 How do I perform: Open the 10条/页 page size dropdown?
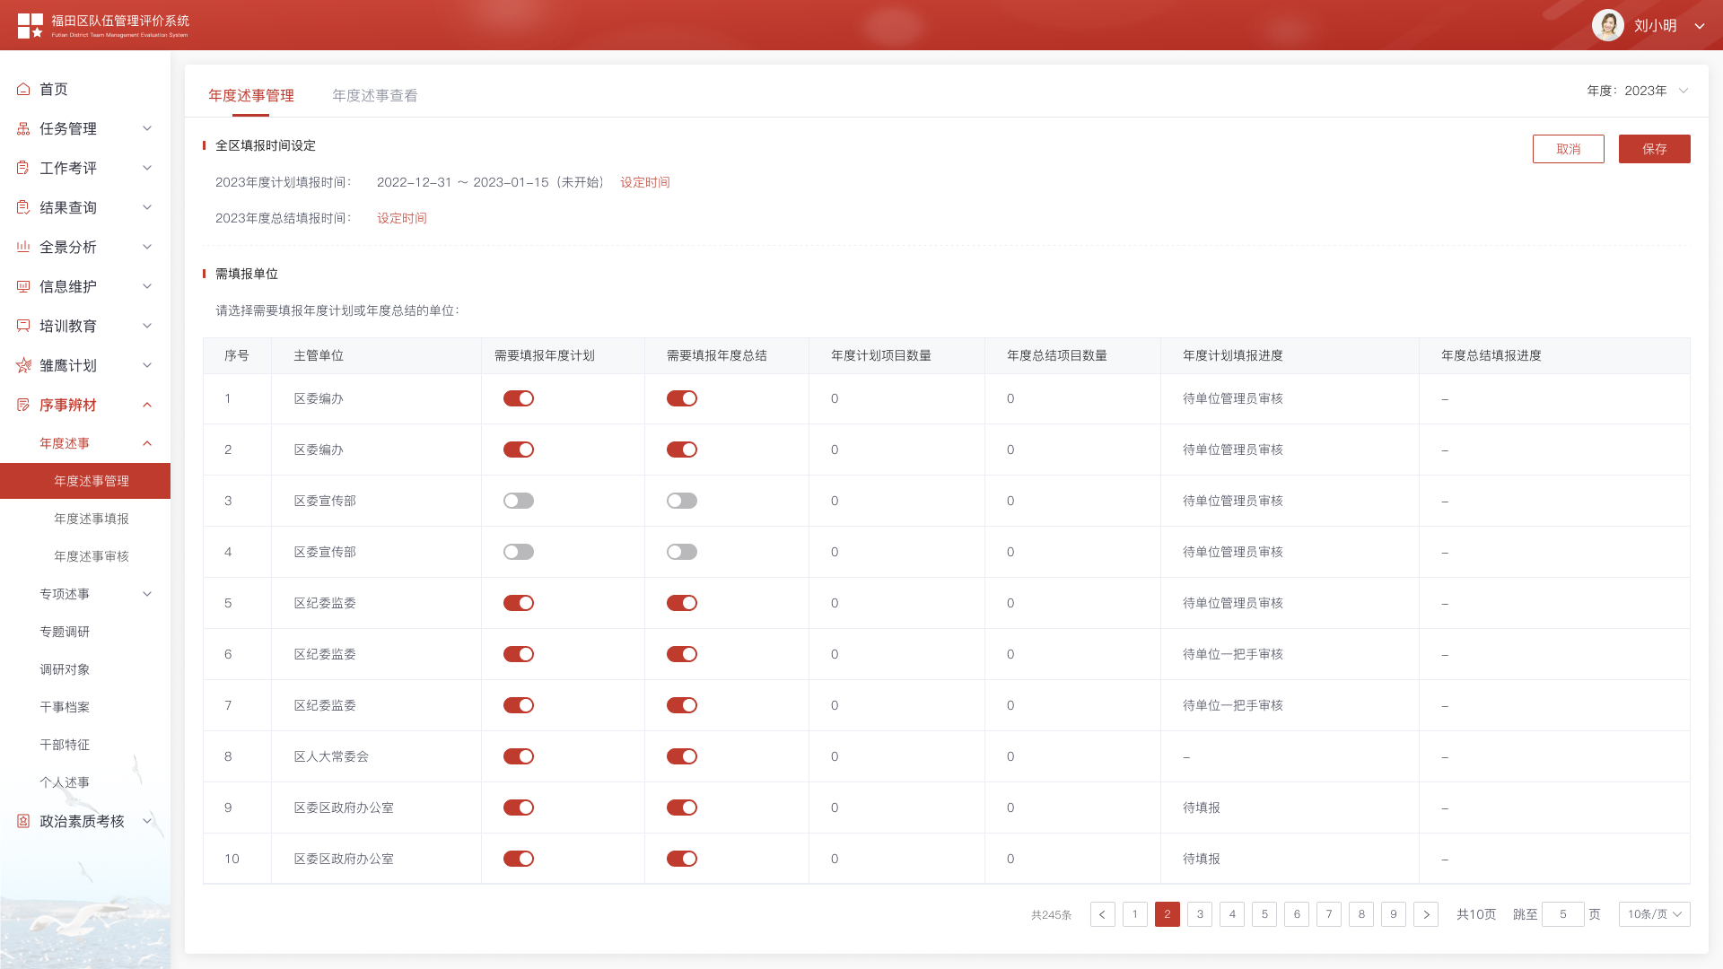[x=1654, y=914]
